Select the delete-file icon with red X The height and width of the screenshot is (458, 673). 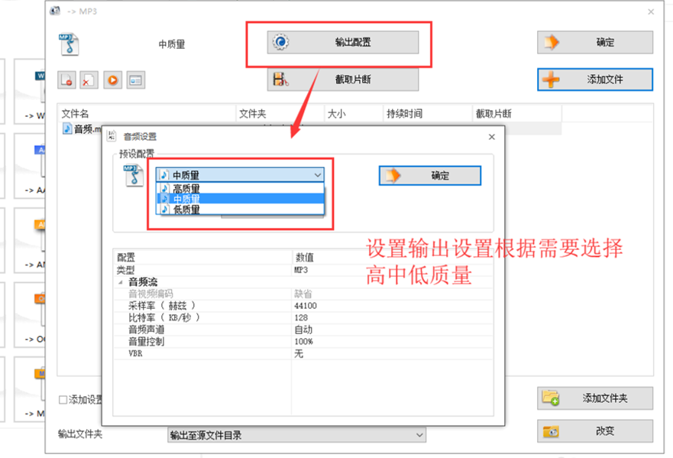[89, 80]
